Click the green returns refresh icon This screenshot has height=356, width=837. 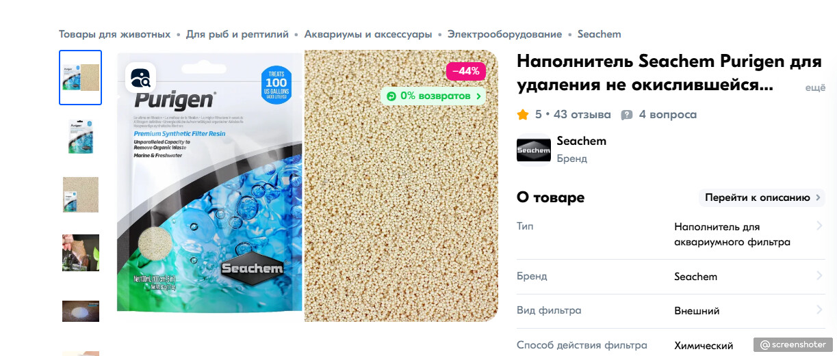click(391, 96)
